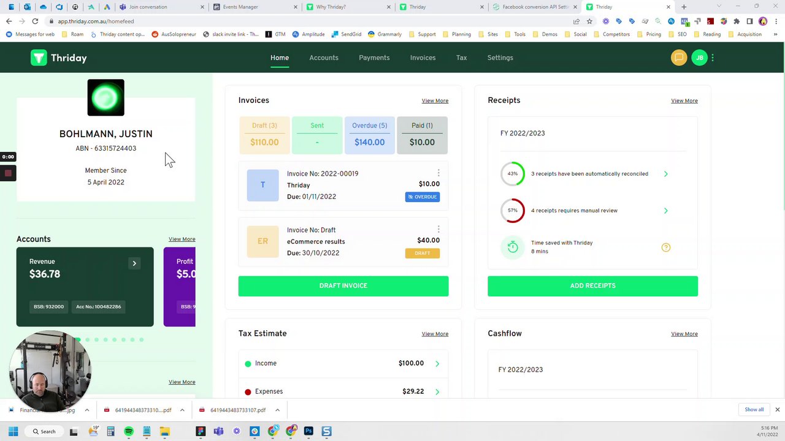Click the green glowing profile picture
Viewport: 785px width, 441px height.
[105, 97]
